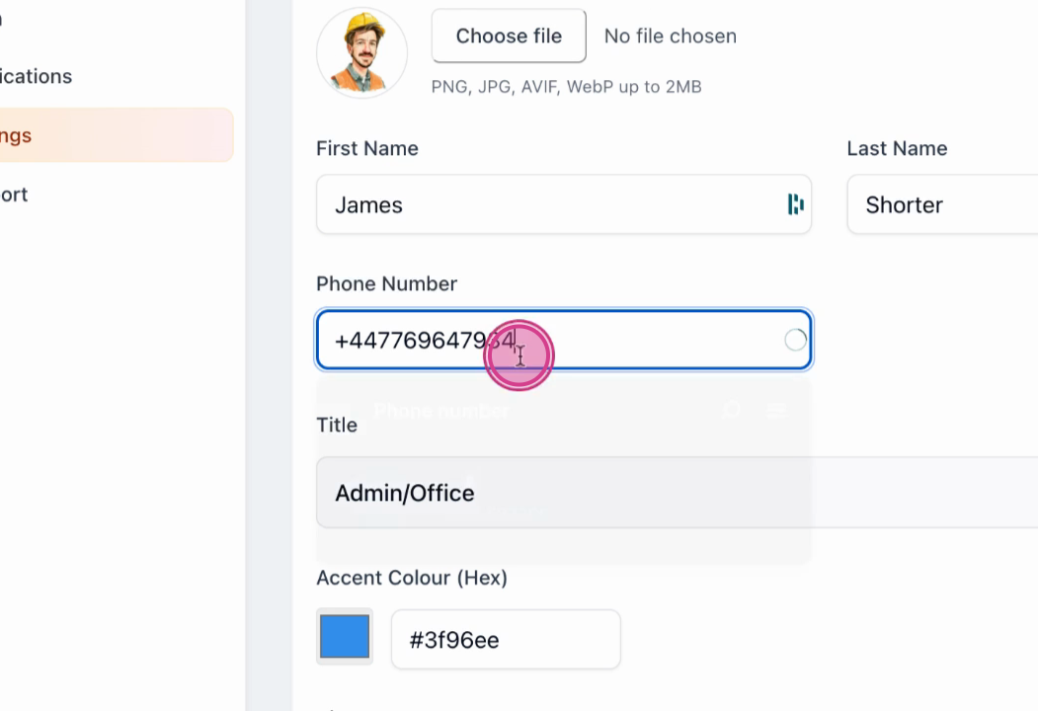Click the faded hamburger menu icon in the Phone number popup

(x=777, y=411)
